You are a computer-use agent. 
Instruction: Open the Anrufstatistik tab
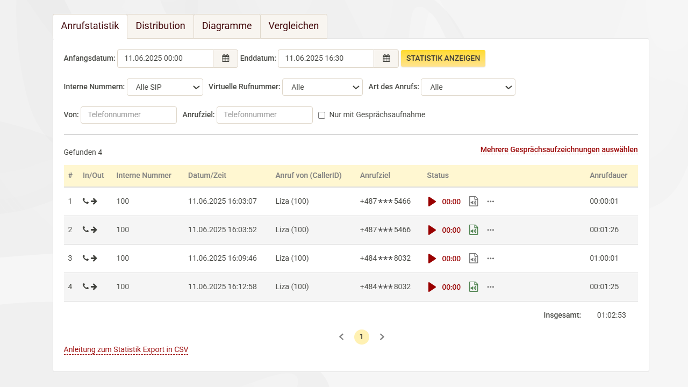tap(90, 26)
